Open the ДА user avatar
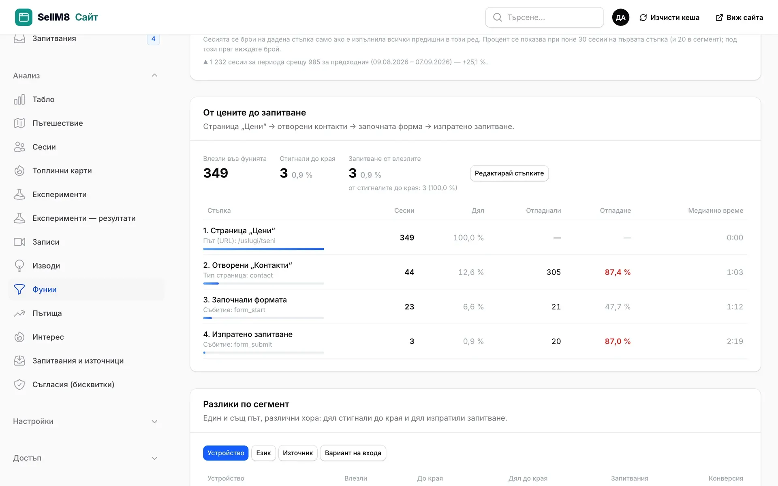 [x=620, y=17]
